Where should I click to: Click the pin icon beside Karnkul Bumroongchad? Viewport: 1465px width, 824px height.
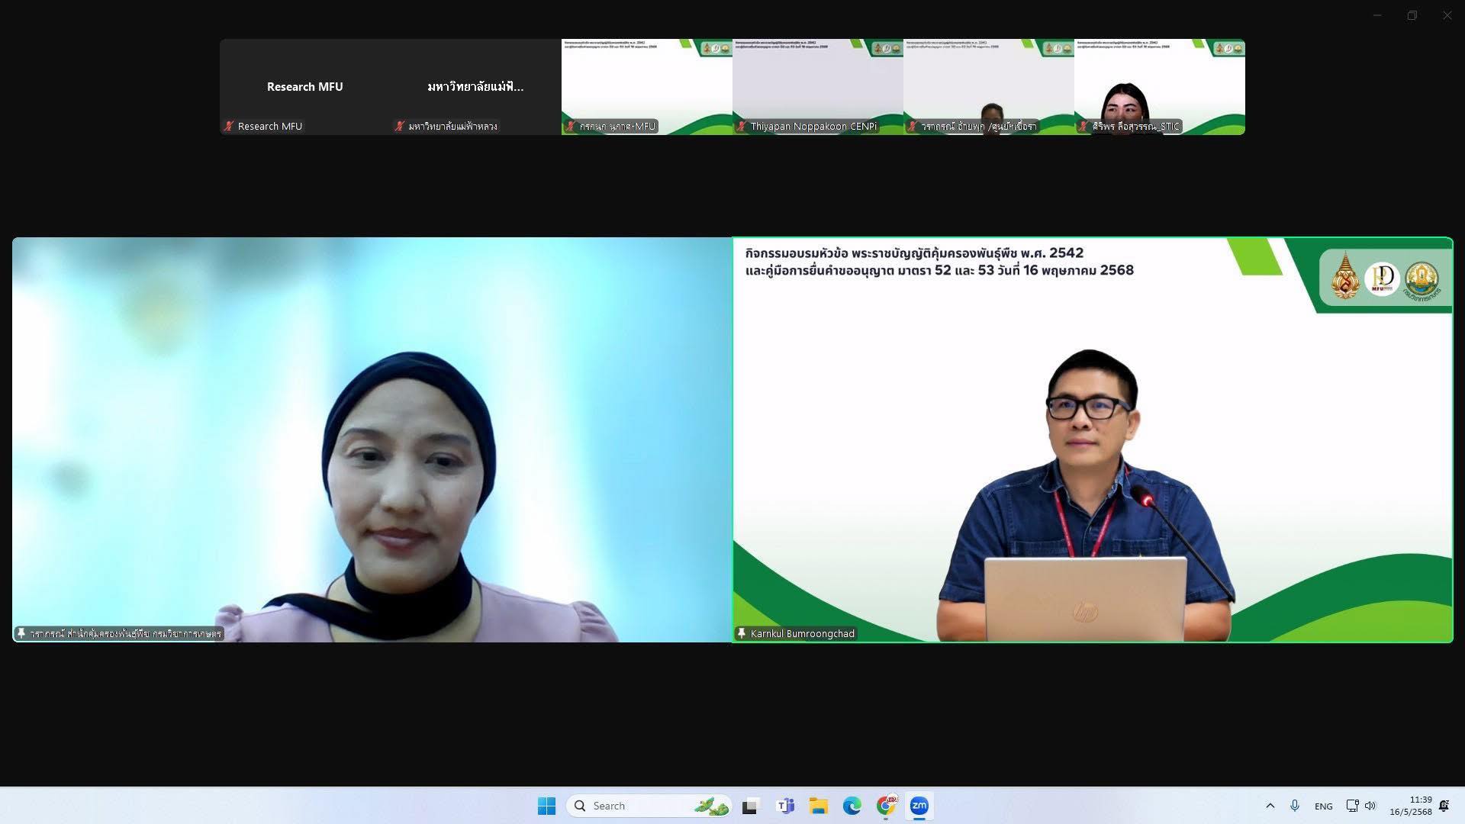pos(741,633)
